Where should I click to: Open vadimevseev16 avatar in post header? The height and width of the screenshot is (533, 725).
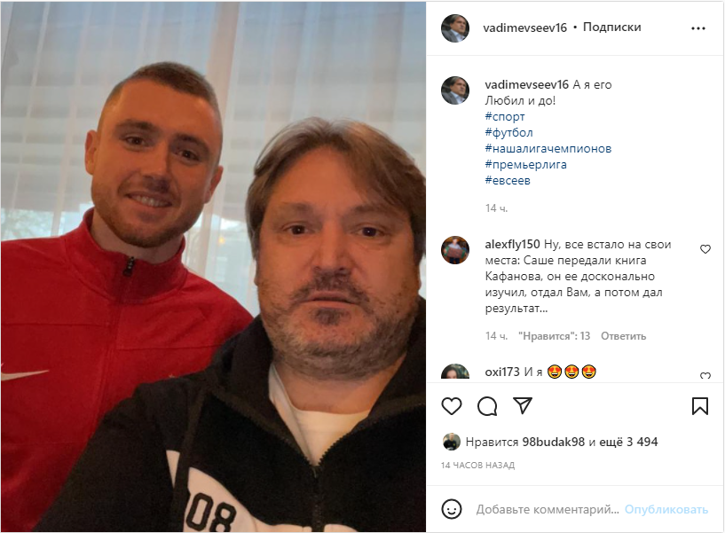[455, 28]
